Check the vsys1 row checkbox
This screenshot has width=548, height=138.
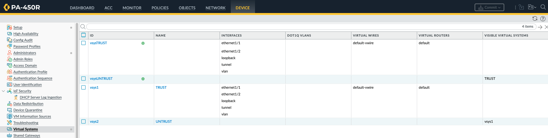pyautogui.click(x=84, y=87)
